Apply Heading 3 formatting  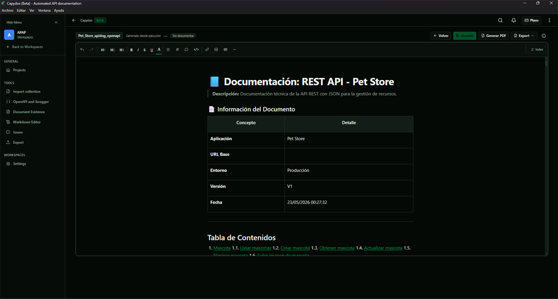point(122,50)
